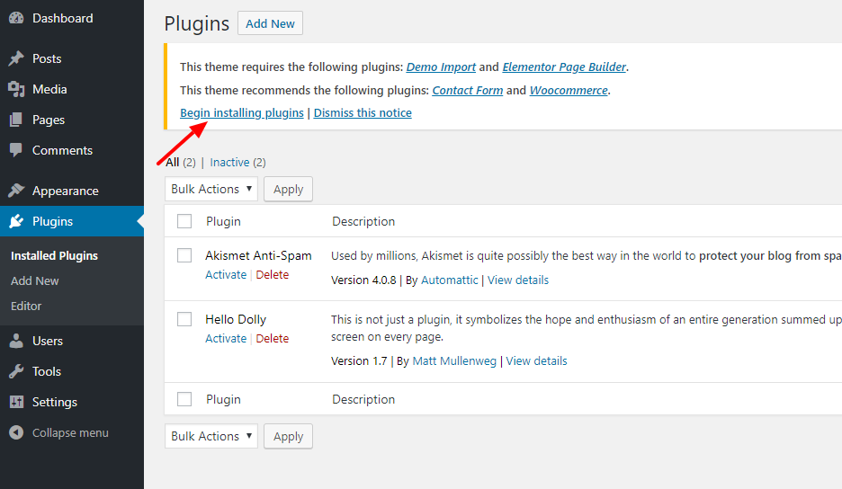View details for Akismet Anti-Spam
Screen dimensions: 842x489
click(x=517, y=280)
